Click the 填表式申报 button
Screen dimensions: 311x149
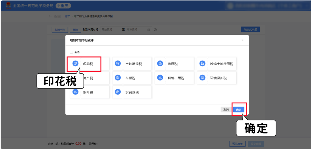coord(250,30)
